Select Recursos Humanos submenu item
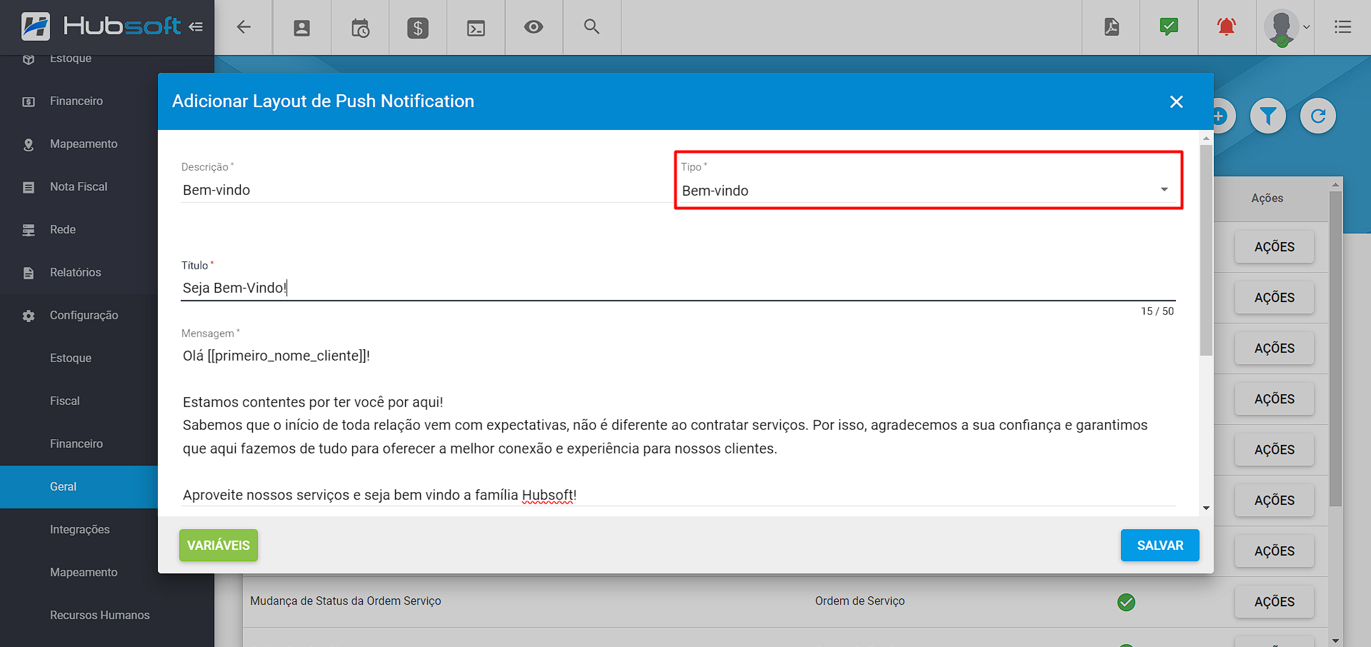 pos(100,615)
